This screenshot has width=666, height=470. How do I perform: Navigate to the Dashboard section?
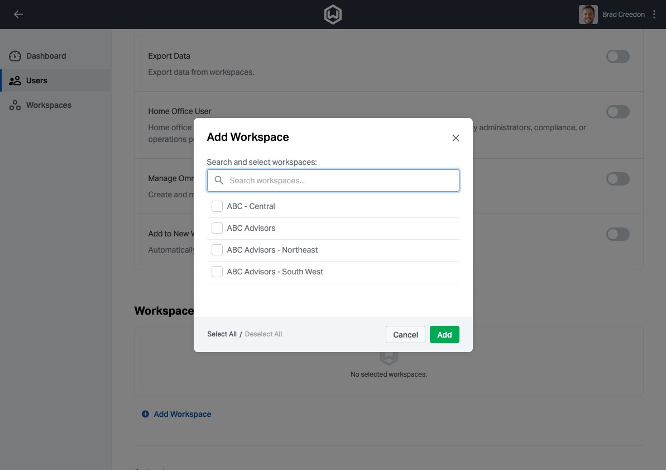(x=46, y=56)
